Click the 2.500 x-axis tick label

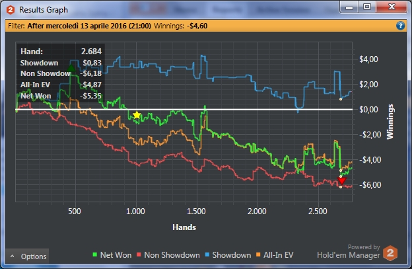(x=318, y=211)
